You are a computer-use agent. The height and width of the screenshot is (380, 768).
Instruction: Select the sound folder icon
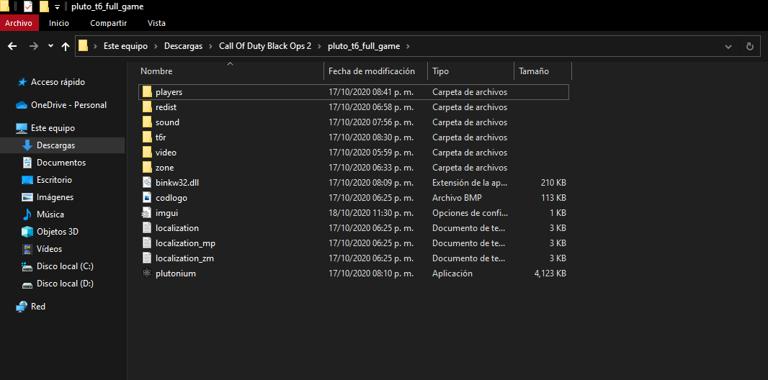pyautogui.click(x=147, y=122)
